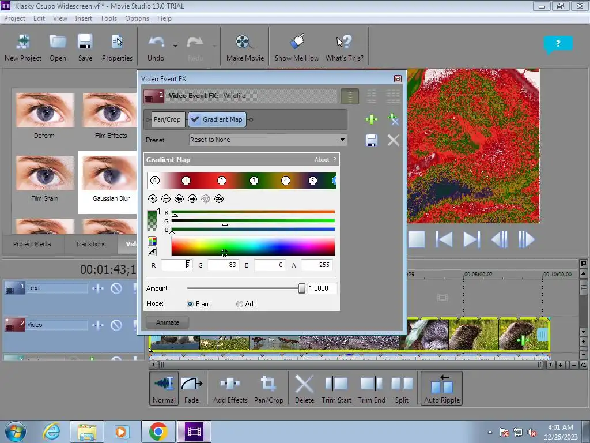590x443 pixels.
Task: Open the View menu
Action: 60,18
